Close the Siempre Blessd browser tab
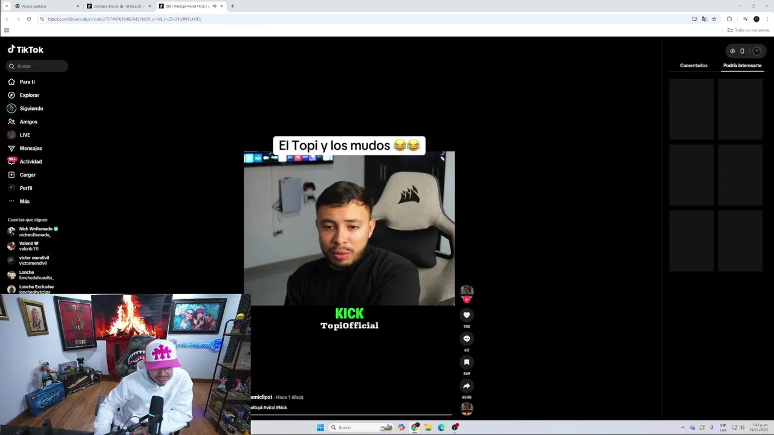Viewport: 774px width, 435px height. [149, 6]
